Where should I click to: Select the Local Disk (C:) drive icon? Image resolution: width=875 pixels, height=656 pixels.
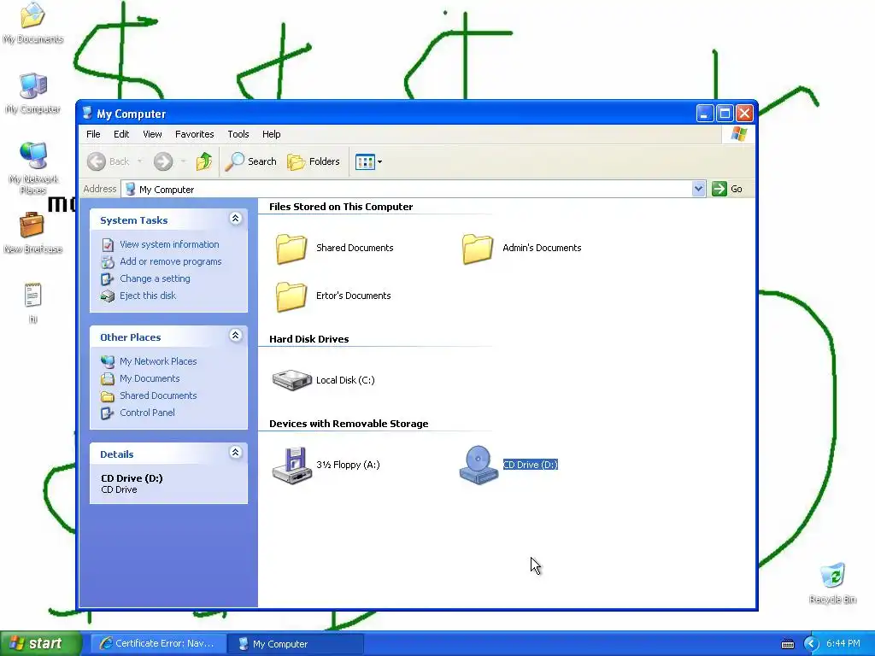coord(292,380)
